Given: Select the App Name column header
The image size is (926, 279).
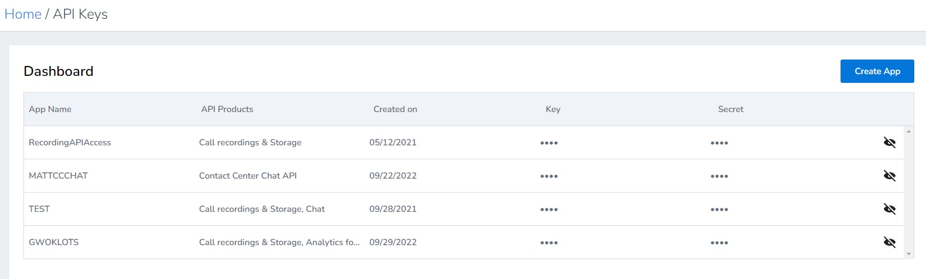Looking at the screenshot, I should tap(50, 109).
